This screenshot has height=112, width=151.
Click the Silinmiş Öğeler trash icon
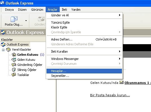pos(14,70)
